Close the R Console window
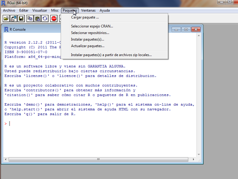 [196, 30]
